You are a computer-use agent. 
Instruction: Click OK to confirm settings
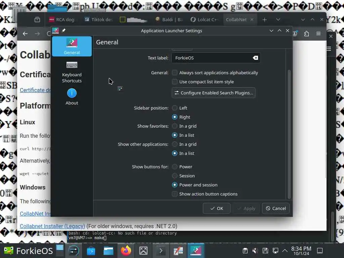point(217,208)
